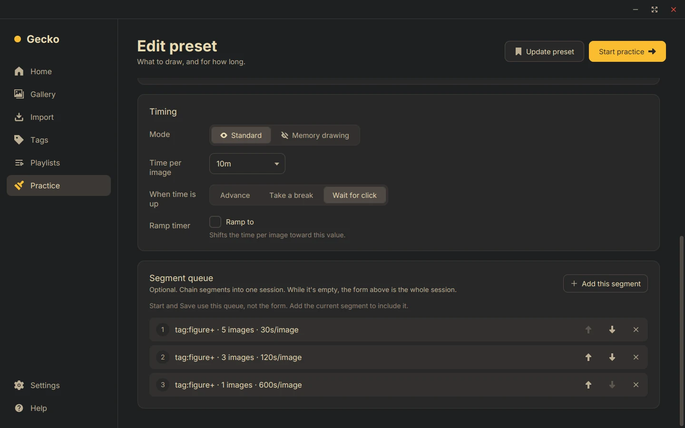
Task: Remove the 30s/image segment
Action: tap(636, 330)
